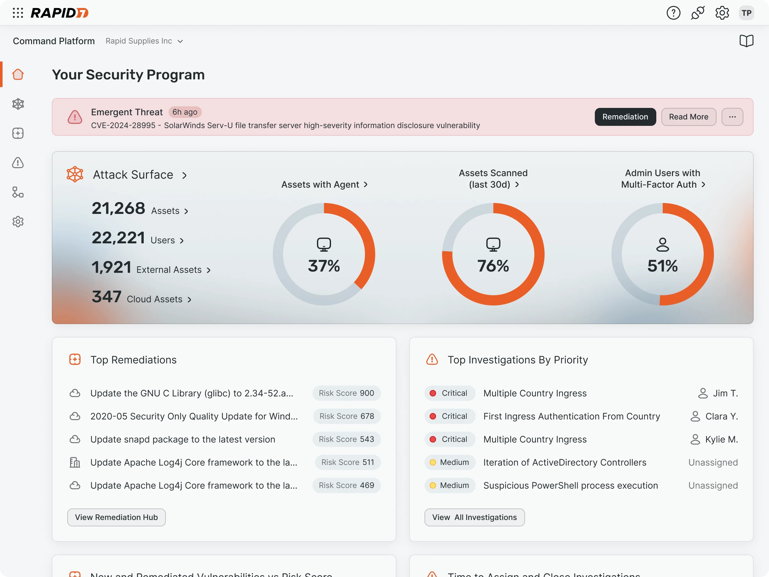Click the Risk Score 678 badge

point(347,416)
